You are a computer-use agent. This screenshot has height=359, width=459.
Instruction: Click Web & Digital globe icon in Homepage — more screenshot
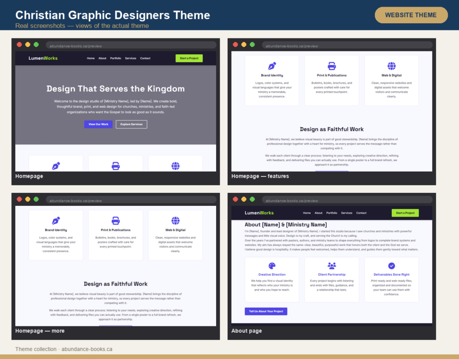[176, 221]
